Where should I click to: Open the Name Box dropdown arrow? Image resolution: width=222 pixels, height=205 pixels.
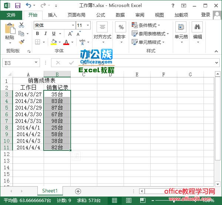click(x=36, y=62)
